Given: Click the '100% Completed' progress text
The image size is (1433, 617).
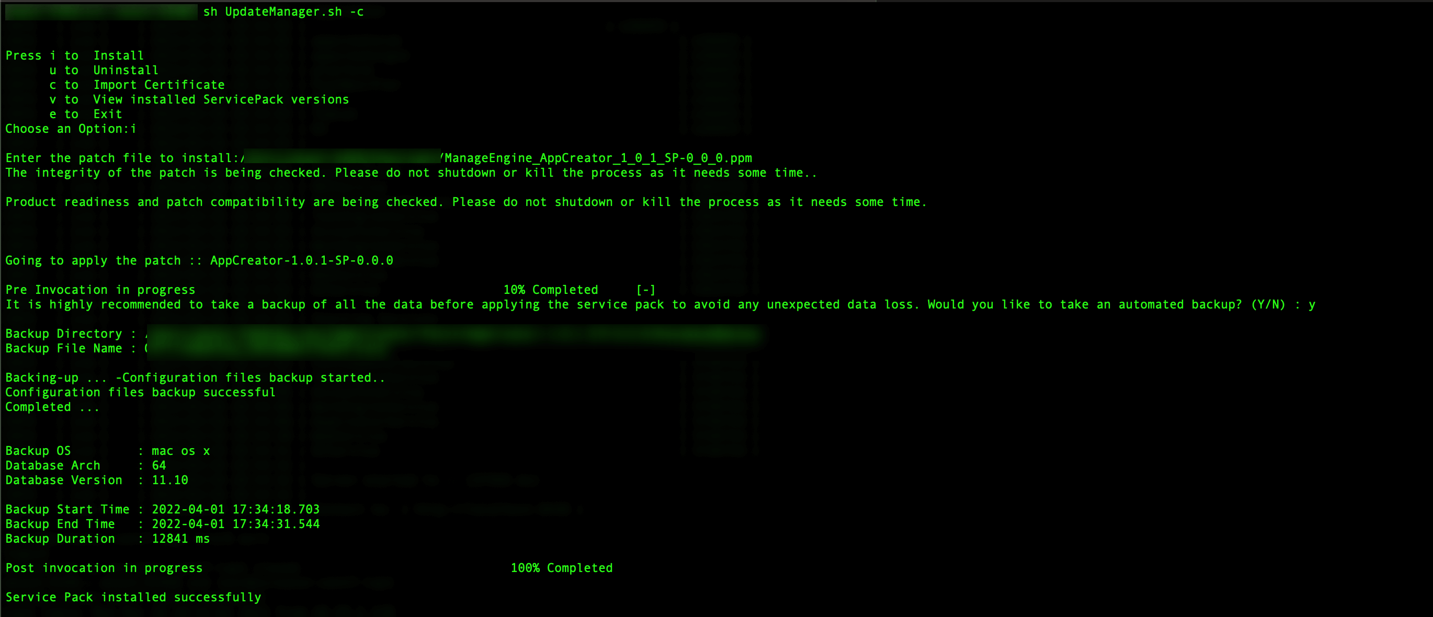Looking at the screenshot, I should (562, 568).
